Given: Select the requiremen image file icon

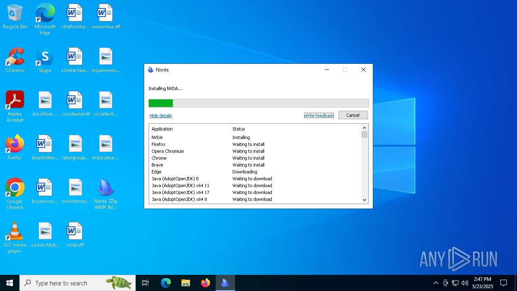Looking at the screenshot, I should [105, 61].
